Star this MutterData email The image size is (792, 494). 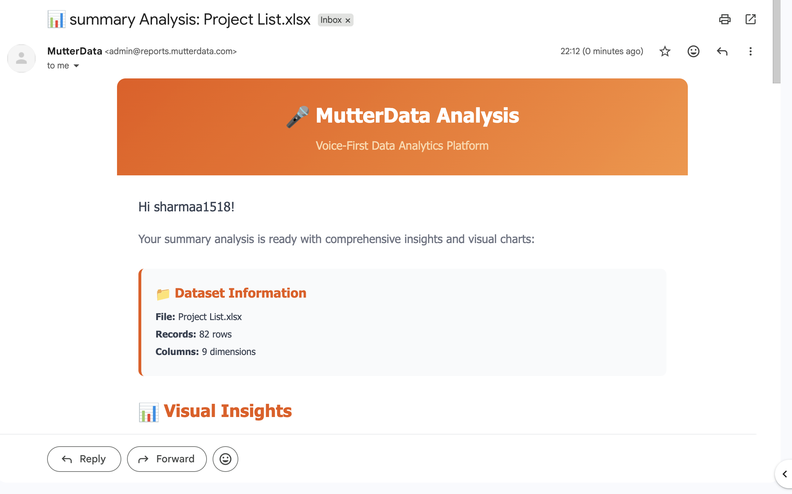(x=665, y=51)
